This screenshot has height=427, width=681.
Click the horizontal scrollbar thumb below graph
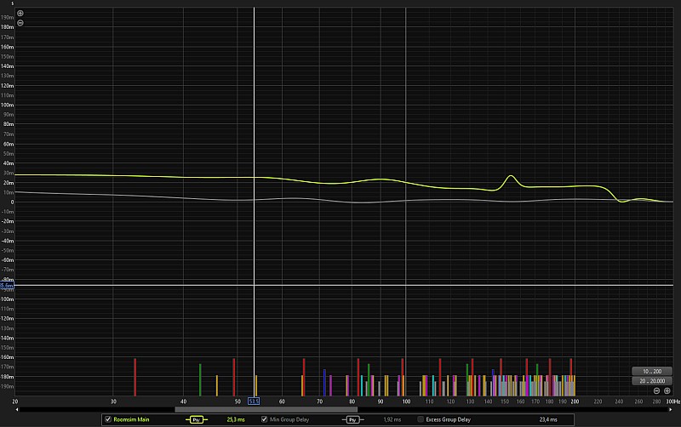point(266,409)
